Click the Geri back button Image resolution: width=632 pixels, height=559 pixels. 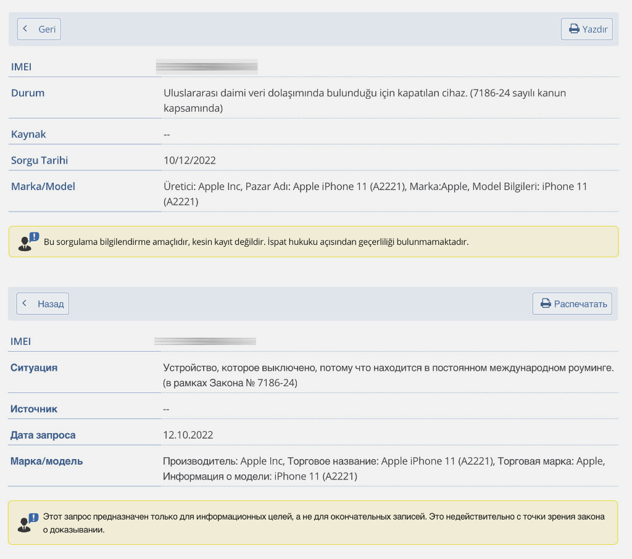[x=39, y=29]
